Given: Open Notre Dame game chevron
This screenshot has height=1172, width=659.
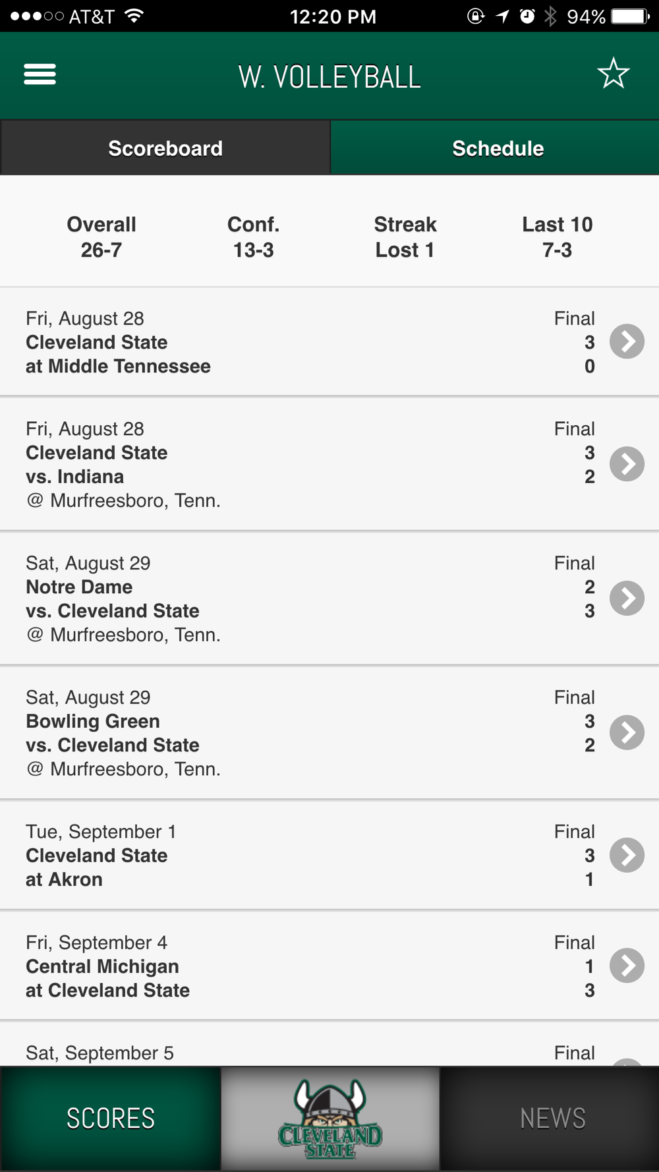Looking at the screenshot, I should tap(626, 599).
